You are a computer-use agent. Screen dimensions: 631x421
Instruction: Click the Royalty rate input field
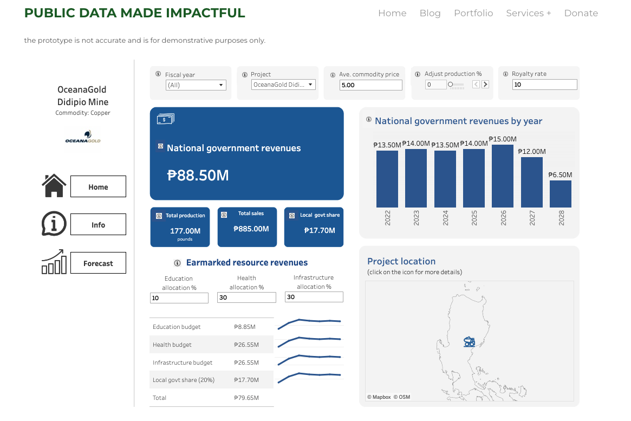pos(544,85)
